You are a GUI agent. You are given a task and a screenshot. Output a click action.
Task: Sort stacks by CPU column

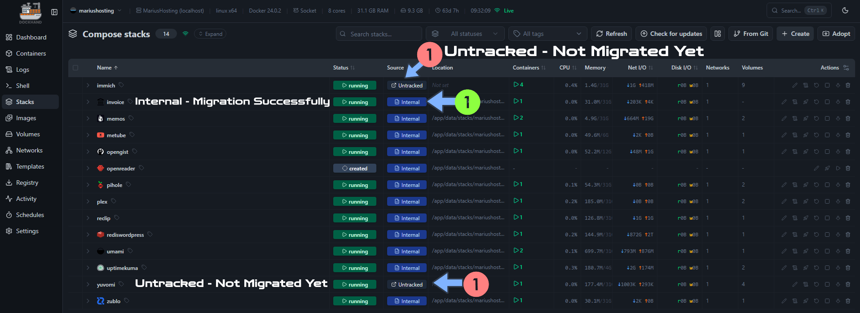[568, 68]
